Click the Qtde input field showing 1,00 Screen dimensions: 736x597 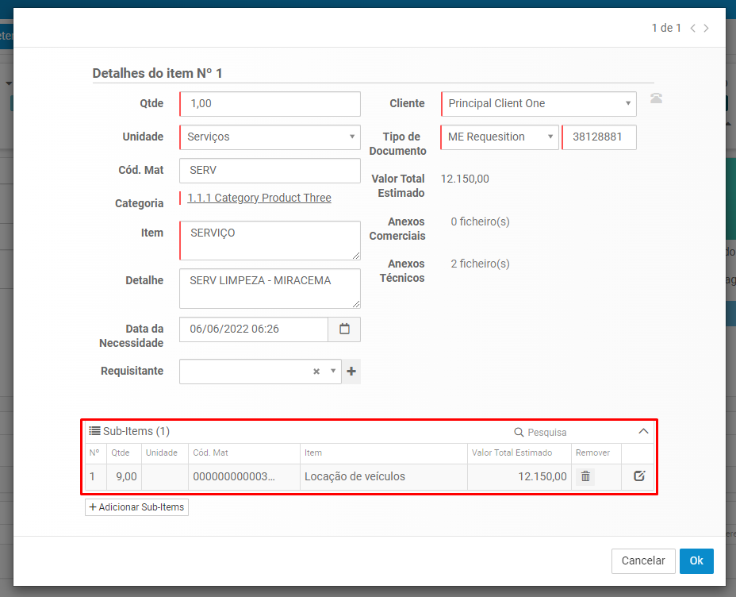pyautogui.click(x=270, y=103)
